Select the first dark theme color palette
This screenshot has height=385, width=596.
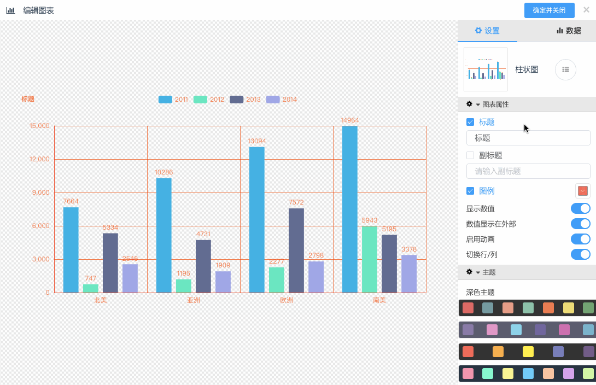(527, 308)
